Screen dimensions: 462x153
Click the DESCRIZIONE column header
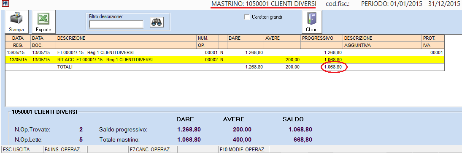point(126,42)
